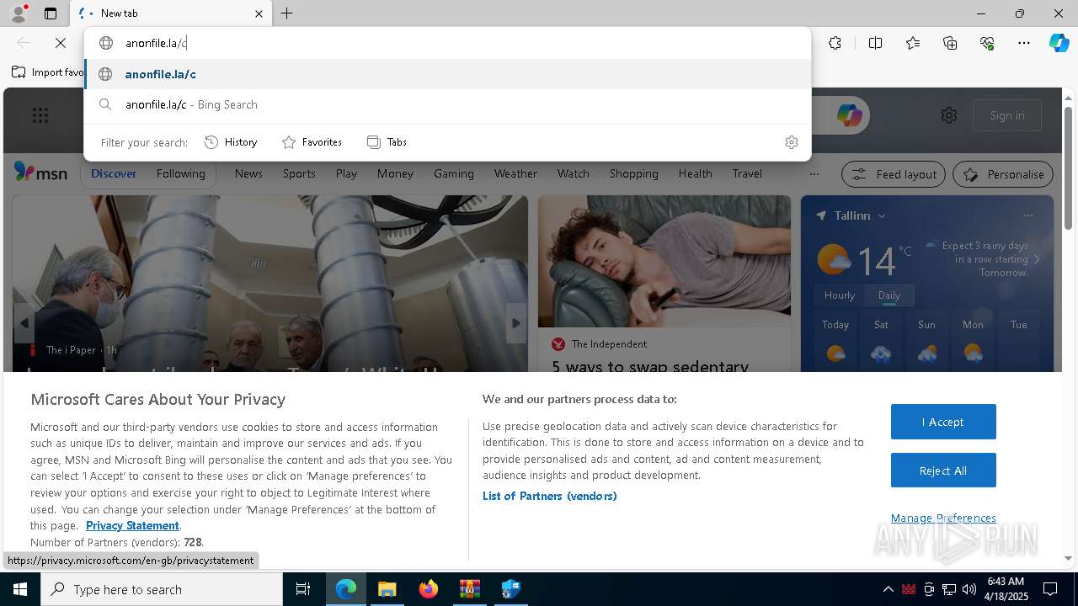Screen dimensions: 1078x606
Task: Open the tab actions menu icon
Action: click(51, 13)
